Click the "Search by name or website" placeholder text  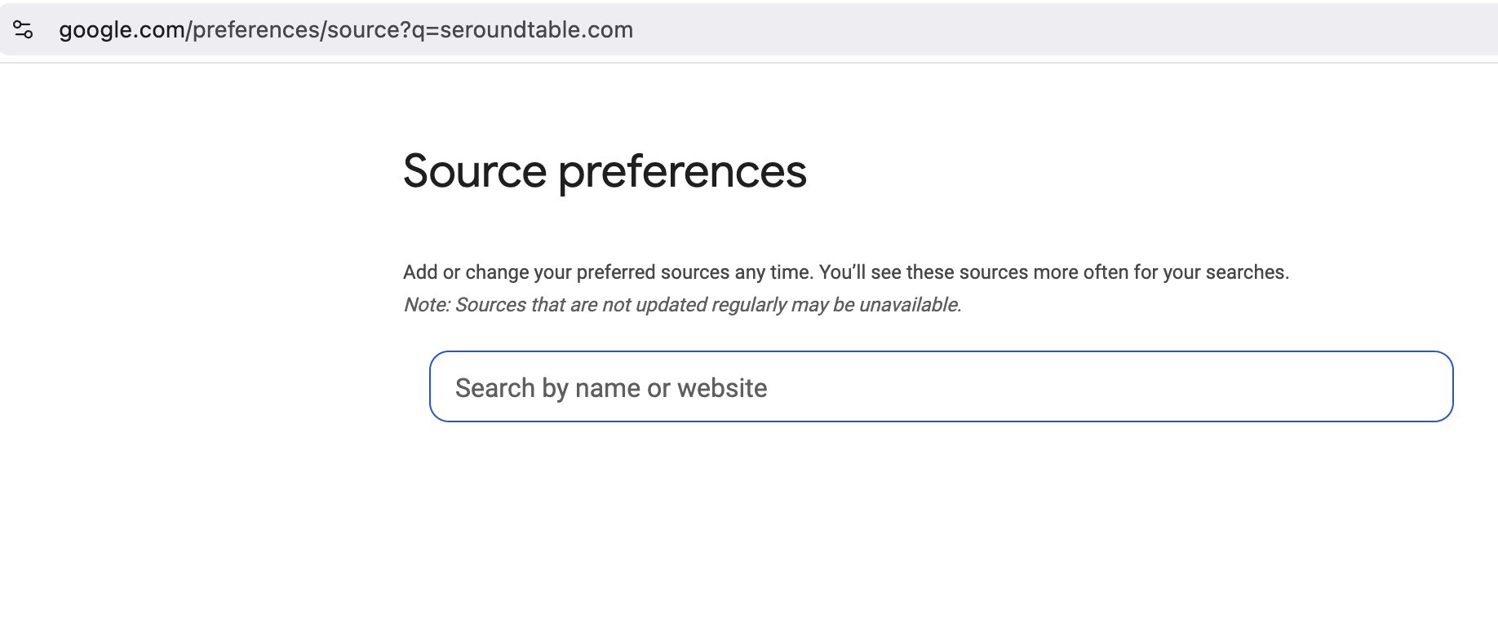tap(611, 388)
